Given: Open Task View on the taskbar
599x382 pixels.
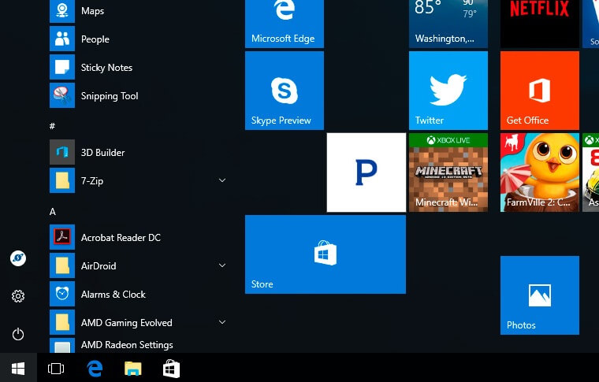Looking at the screenshot, I should [x=56, y=369].
